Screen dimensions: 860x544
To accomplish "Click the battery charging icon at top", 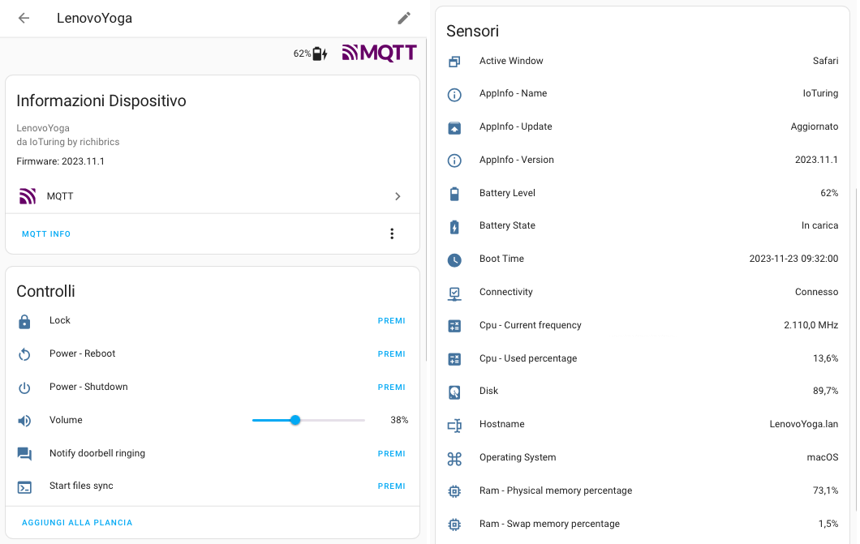I will pyautogui.click(x=320, y=54).
